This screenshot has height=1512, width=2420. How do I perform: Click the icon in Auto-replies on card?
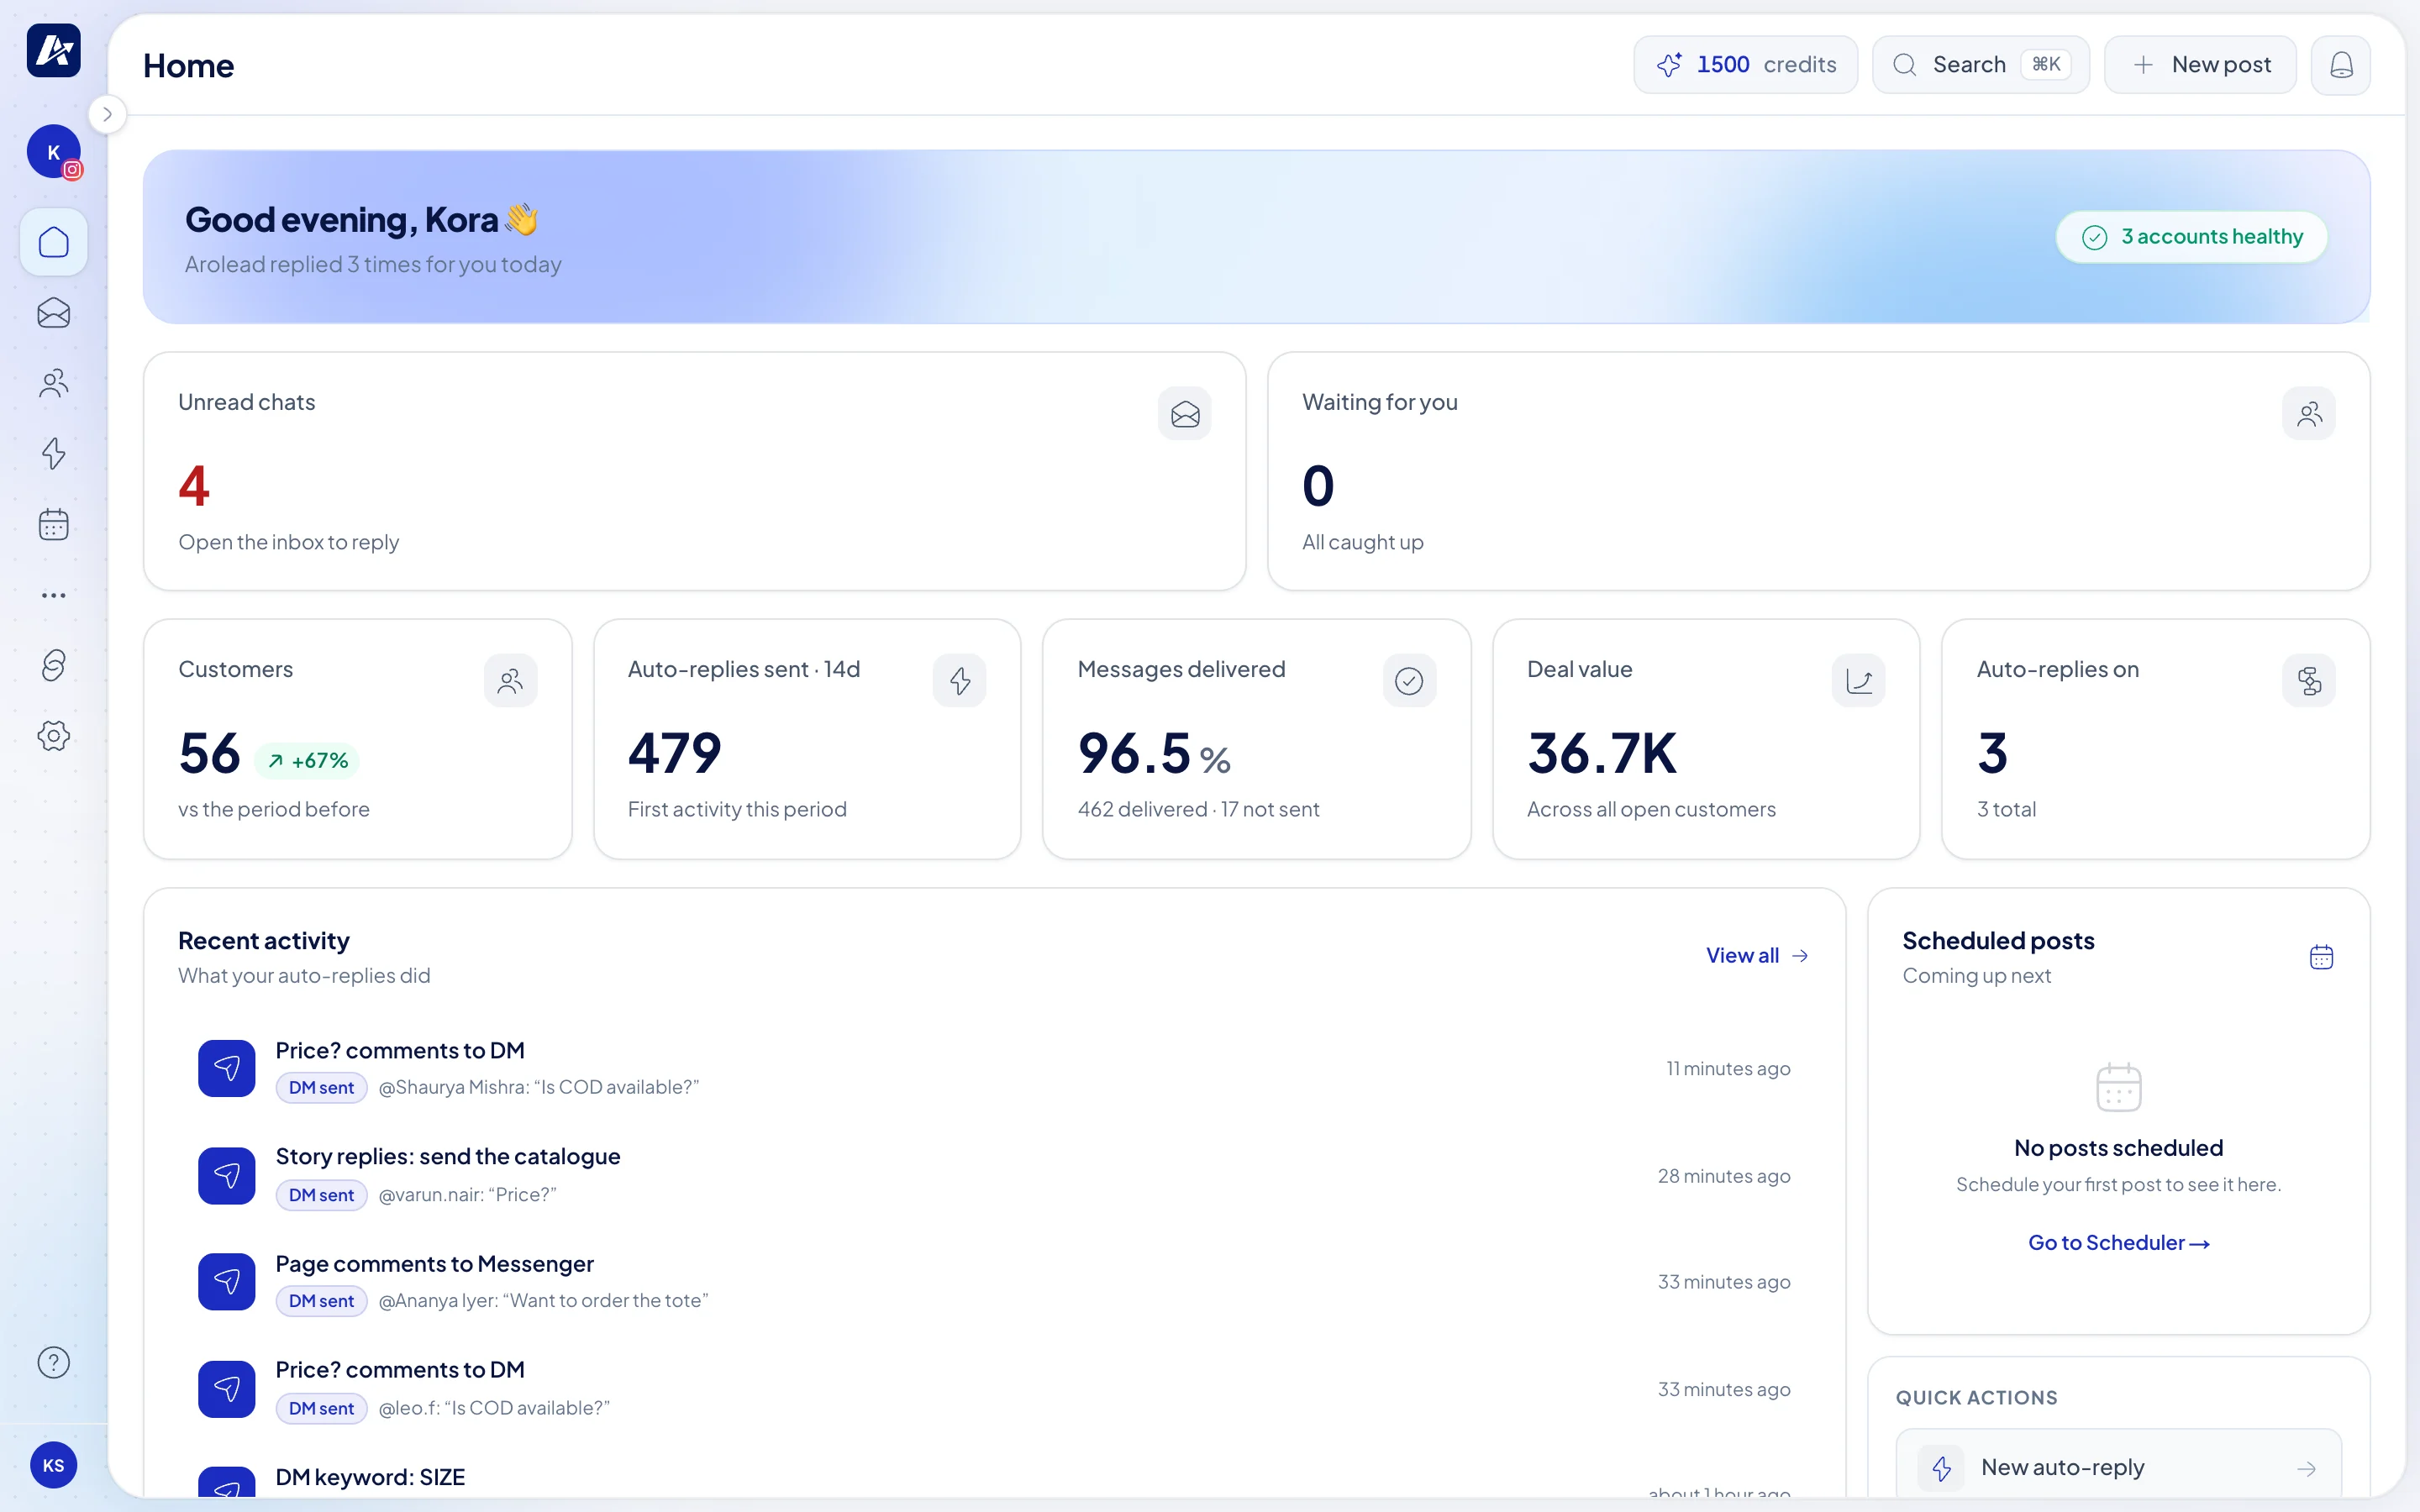pos(2309,681)
